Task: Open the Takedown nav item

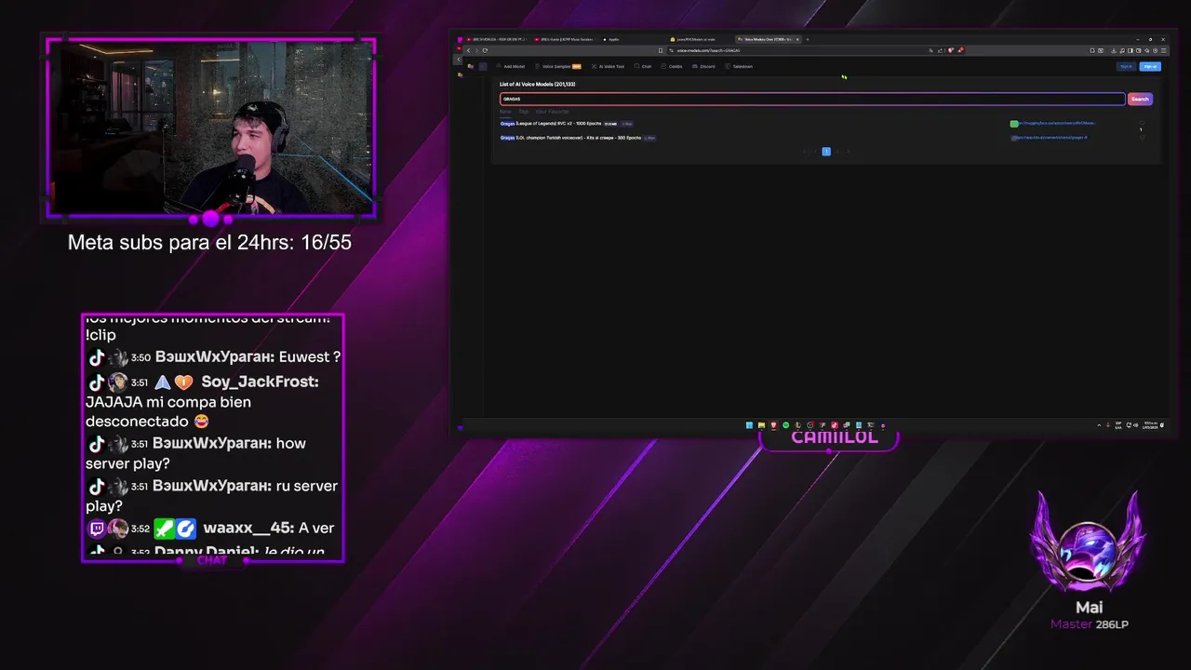Action: tap(739, 66)
